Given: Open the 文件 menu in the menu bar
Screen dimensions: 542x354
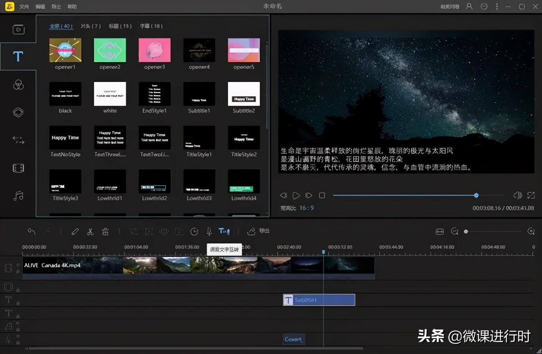Looking at the screenshot, I should coord(24,6).
